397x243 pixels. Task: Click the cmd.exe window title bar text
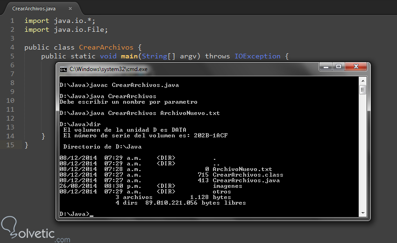[108, 69]
